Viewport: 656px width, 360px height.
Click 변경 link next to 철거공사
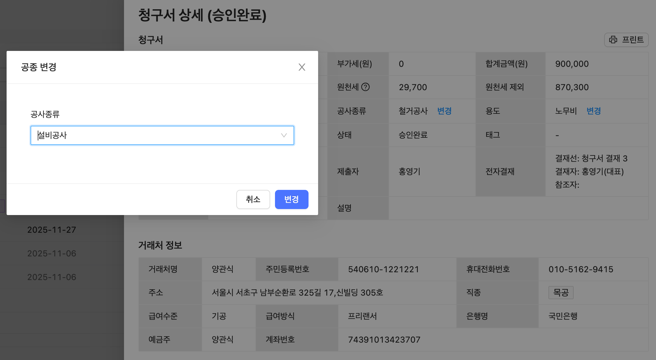click(444, 111)
